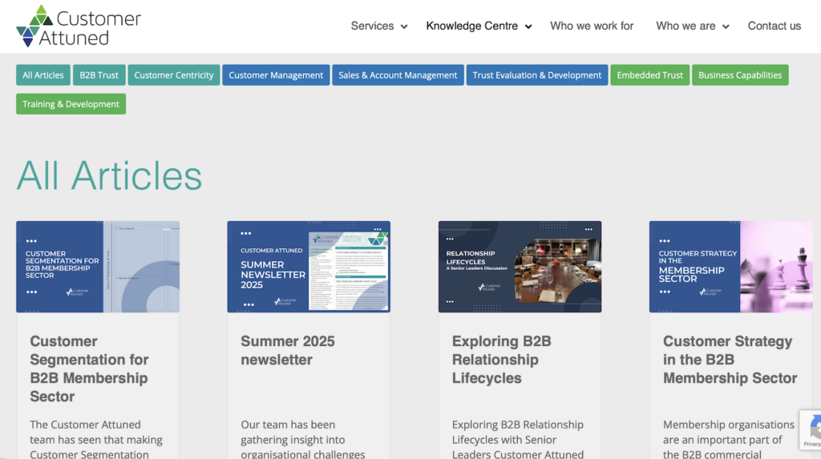Viewport: 821px width, 459px height.
Task: Open Customer Strategy in B2B Membership title
Action: coord(730,360)
